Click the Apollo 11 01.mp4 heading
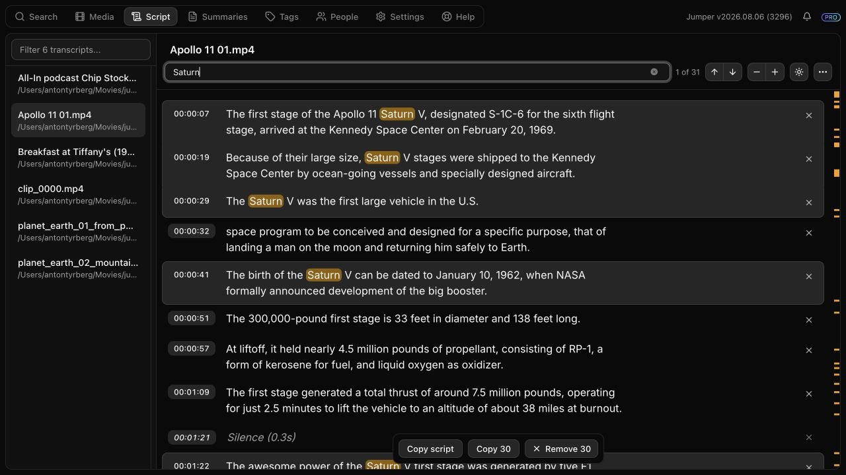The width and height of the screenshot is (846, 475). click(212, 49)
